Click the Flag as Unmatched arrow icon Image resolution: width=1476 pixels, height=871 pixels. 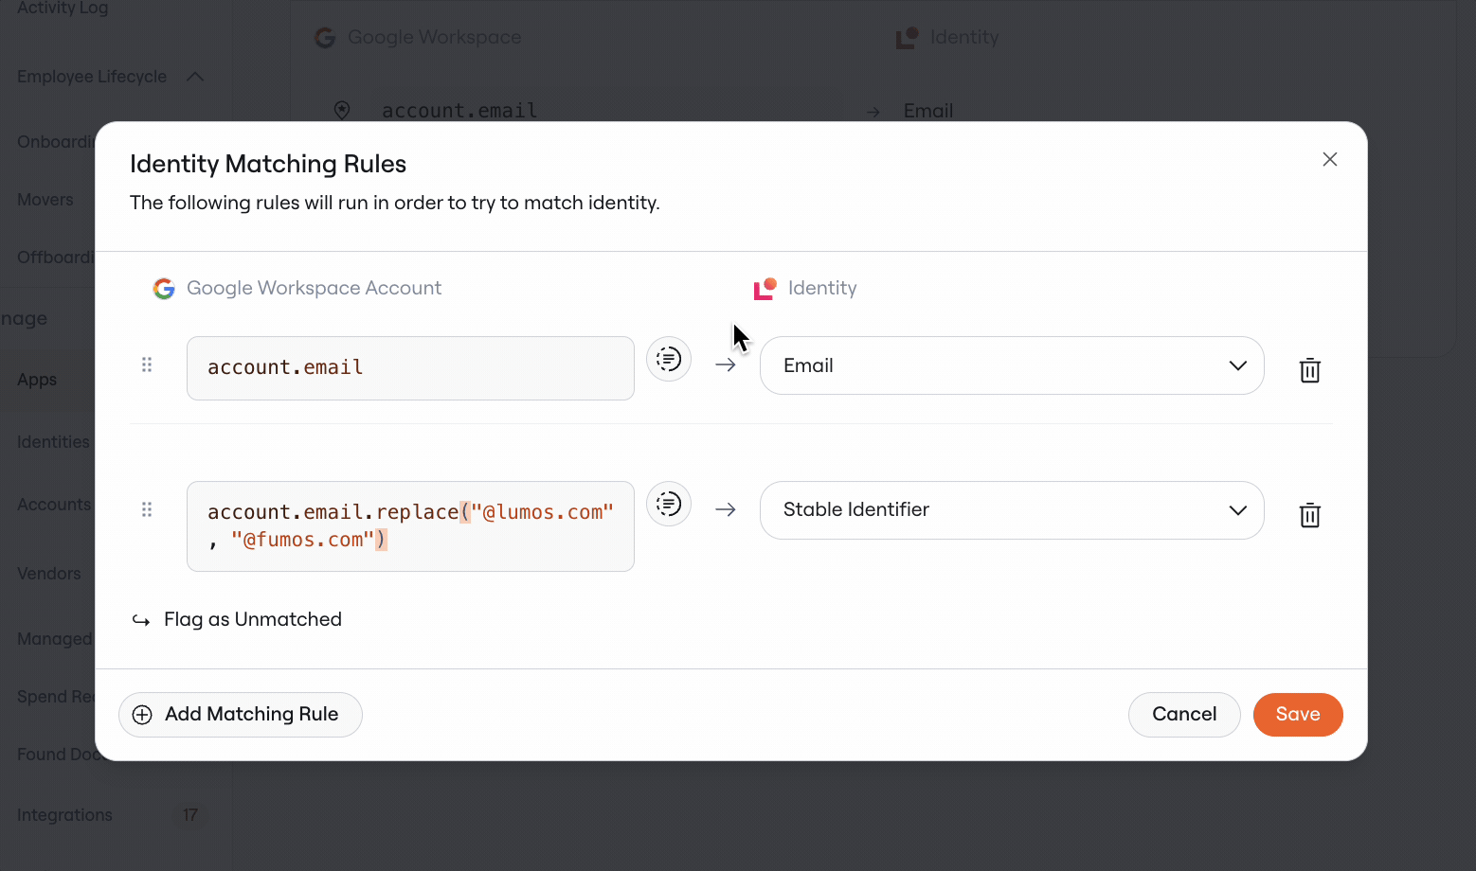tap(141, 621)
